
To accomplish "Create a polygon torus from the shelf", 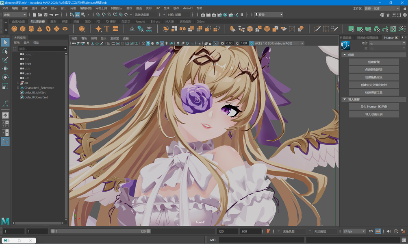I will 48,28.
